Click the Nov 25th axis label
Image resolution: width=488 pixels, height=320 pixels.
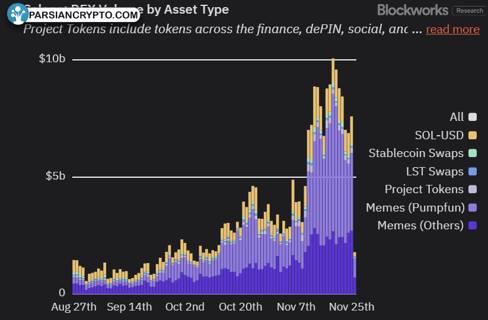coord(352,307)
